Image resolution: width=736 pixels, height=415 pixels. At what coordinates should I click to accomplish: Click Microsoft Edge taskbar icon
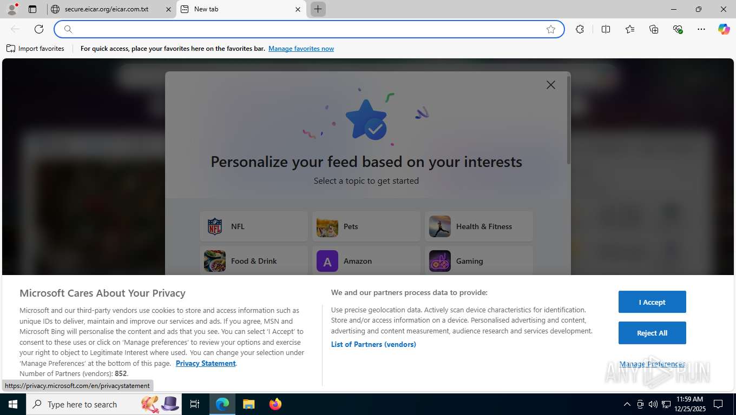[x=222, y=404]
